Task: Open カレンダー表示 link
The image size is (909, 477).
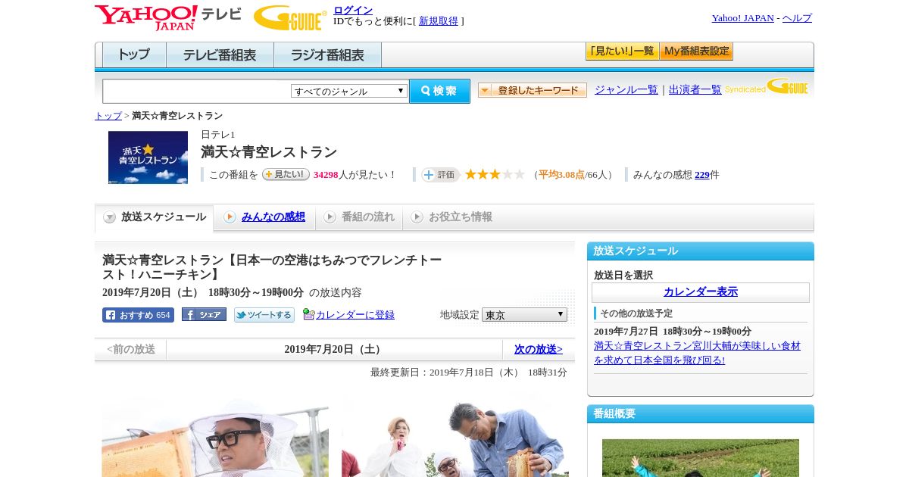Action: click(x=701, y=292)
